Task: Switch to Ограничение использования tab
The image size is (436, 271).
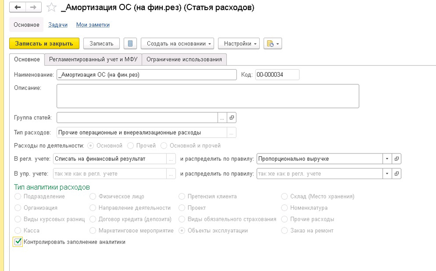Action: (x=184, y=60)
